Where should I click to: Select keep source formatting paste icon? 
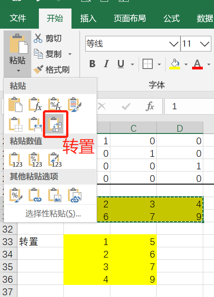pos(75,104)
